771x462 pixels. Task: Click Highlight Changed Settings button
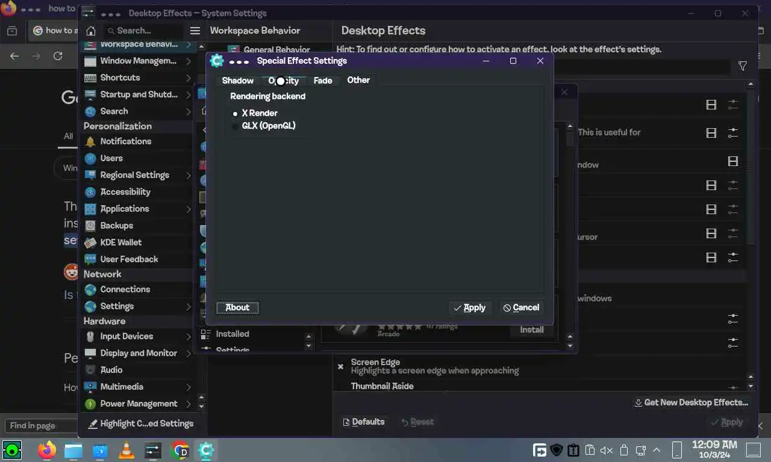tap(141, 423)
